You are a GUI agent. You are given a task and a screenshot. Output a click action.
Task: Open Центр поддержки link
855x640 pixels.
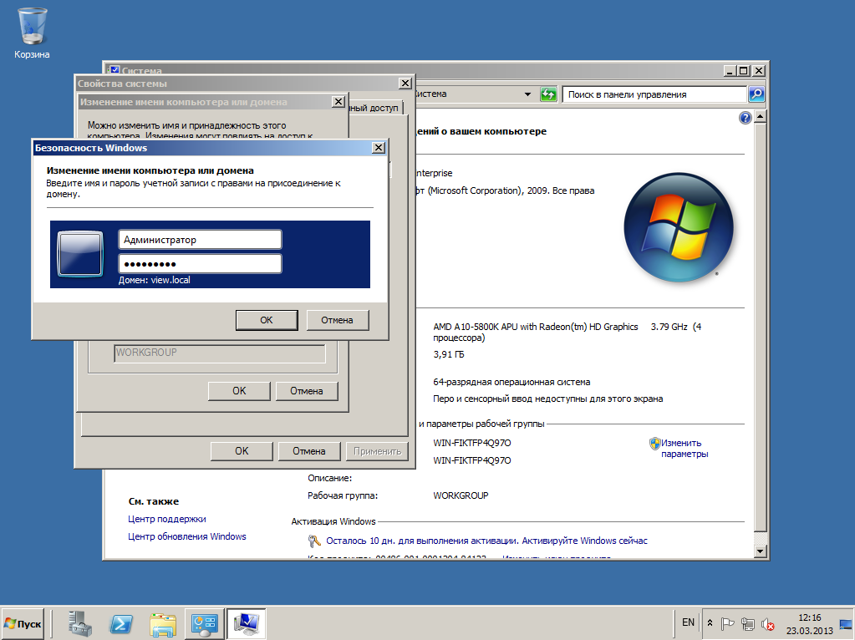(x=167, y=519)
